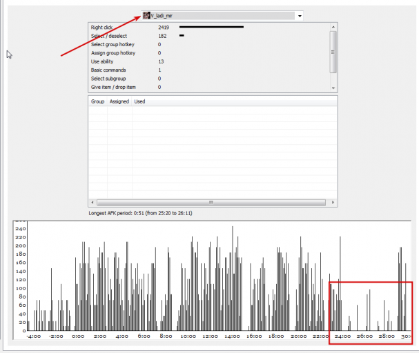Sort by the Group column header
The image size is (419, 353).
point(97,101)
